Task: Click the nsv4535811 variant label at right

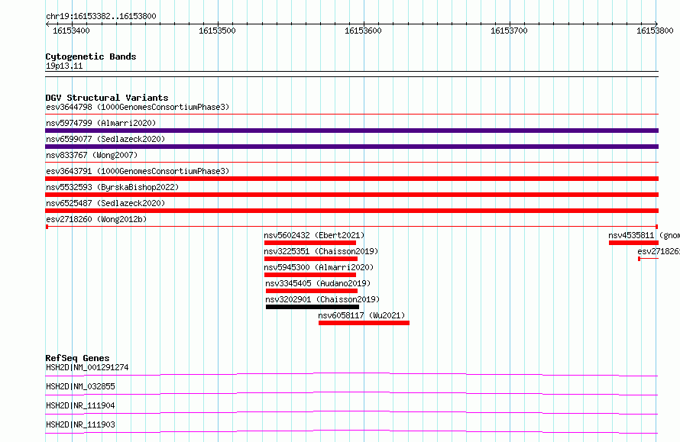Action: pos(643,235)
